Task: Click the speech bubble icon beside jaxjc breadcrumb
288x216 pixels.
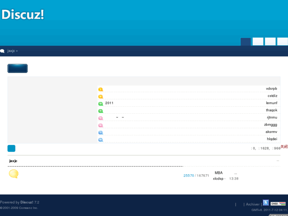Action: (x=2, y=51)
